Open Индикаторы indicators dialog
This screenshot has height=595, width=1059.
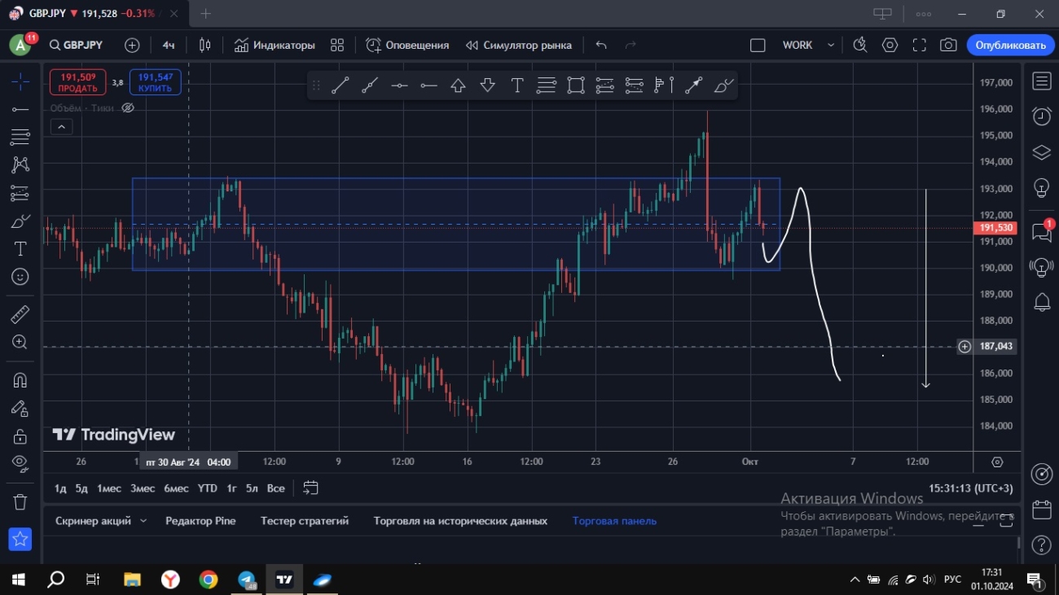coord(275,45)
